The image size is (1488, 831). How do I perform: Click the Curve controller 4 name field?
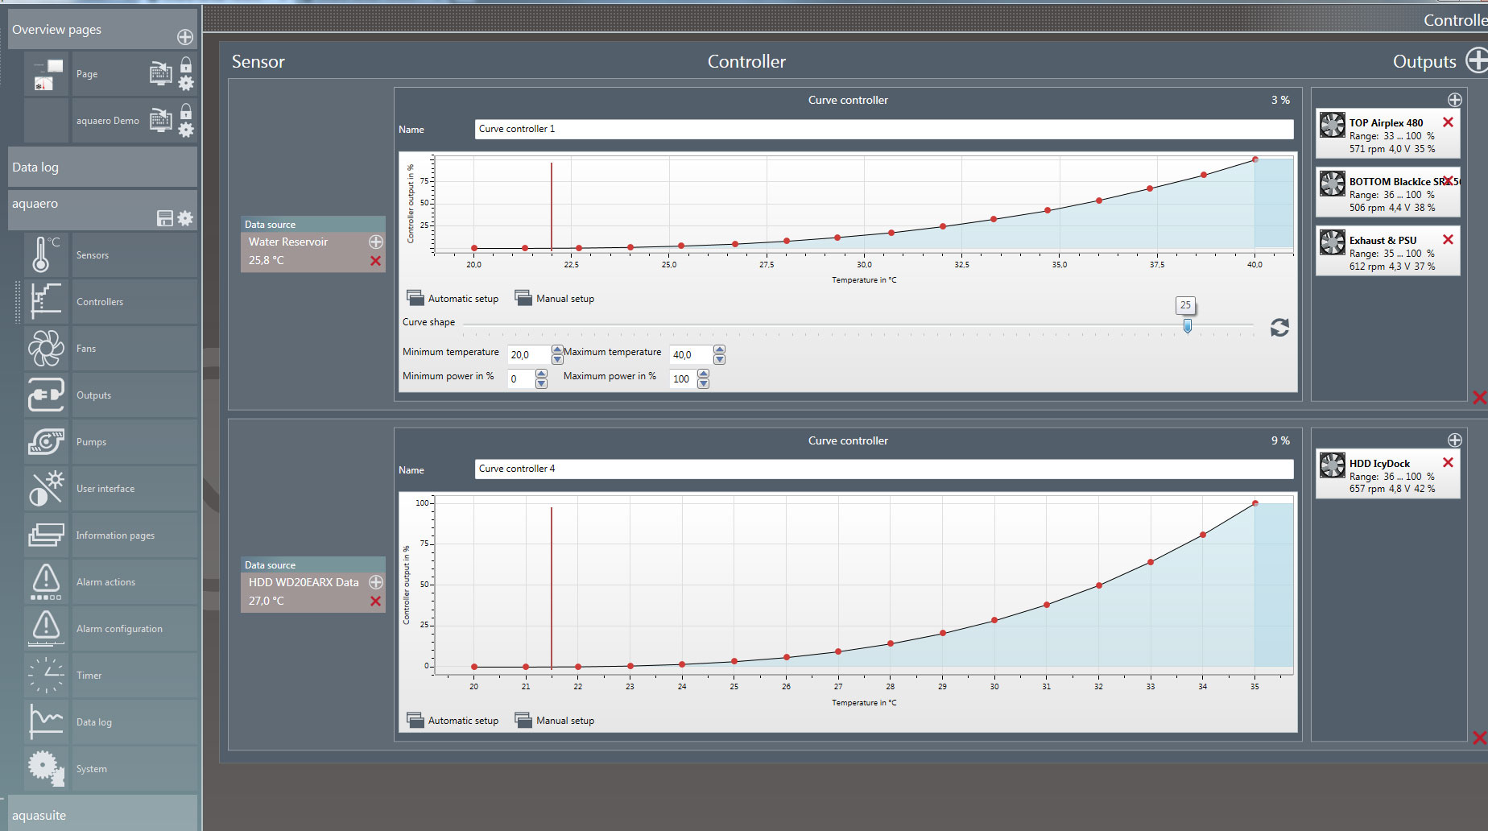click(884, 469)
